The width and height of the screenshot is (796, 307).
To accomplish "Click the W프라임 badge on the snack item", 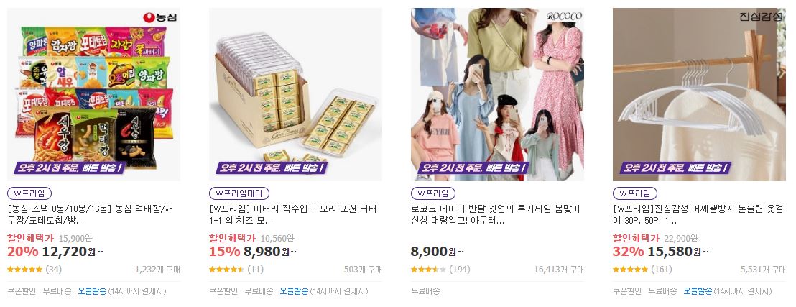I will coord(29,193).
